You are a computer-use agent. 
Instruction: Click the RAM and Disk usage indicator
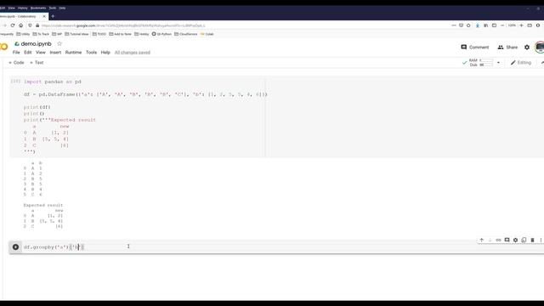pyautogui.click(x=481, y=63)
